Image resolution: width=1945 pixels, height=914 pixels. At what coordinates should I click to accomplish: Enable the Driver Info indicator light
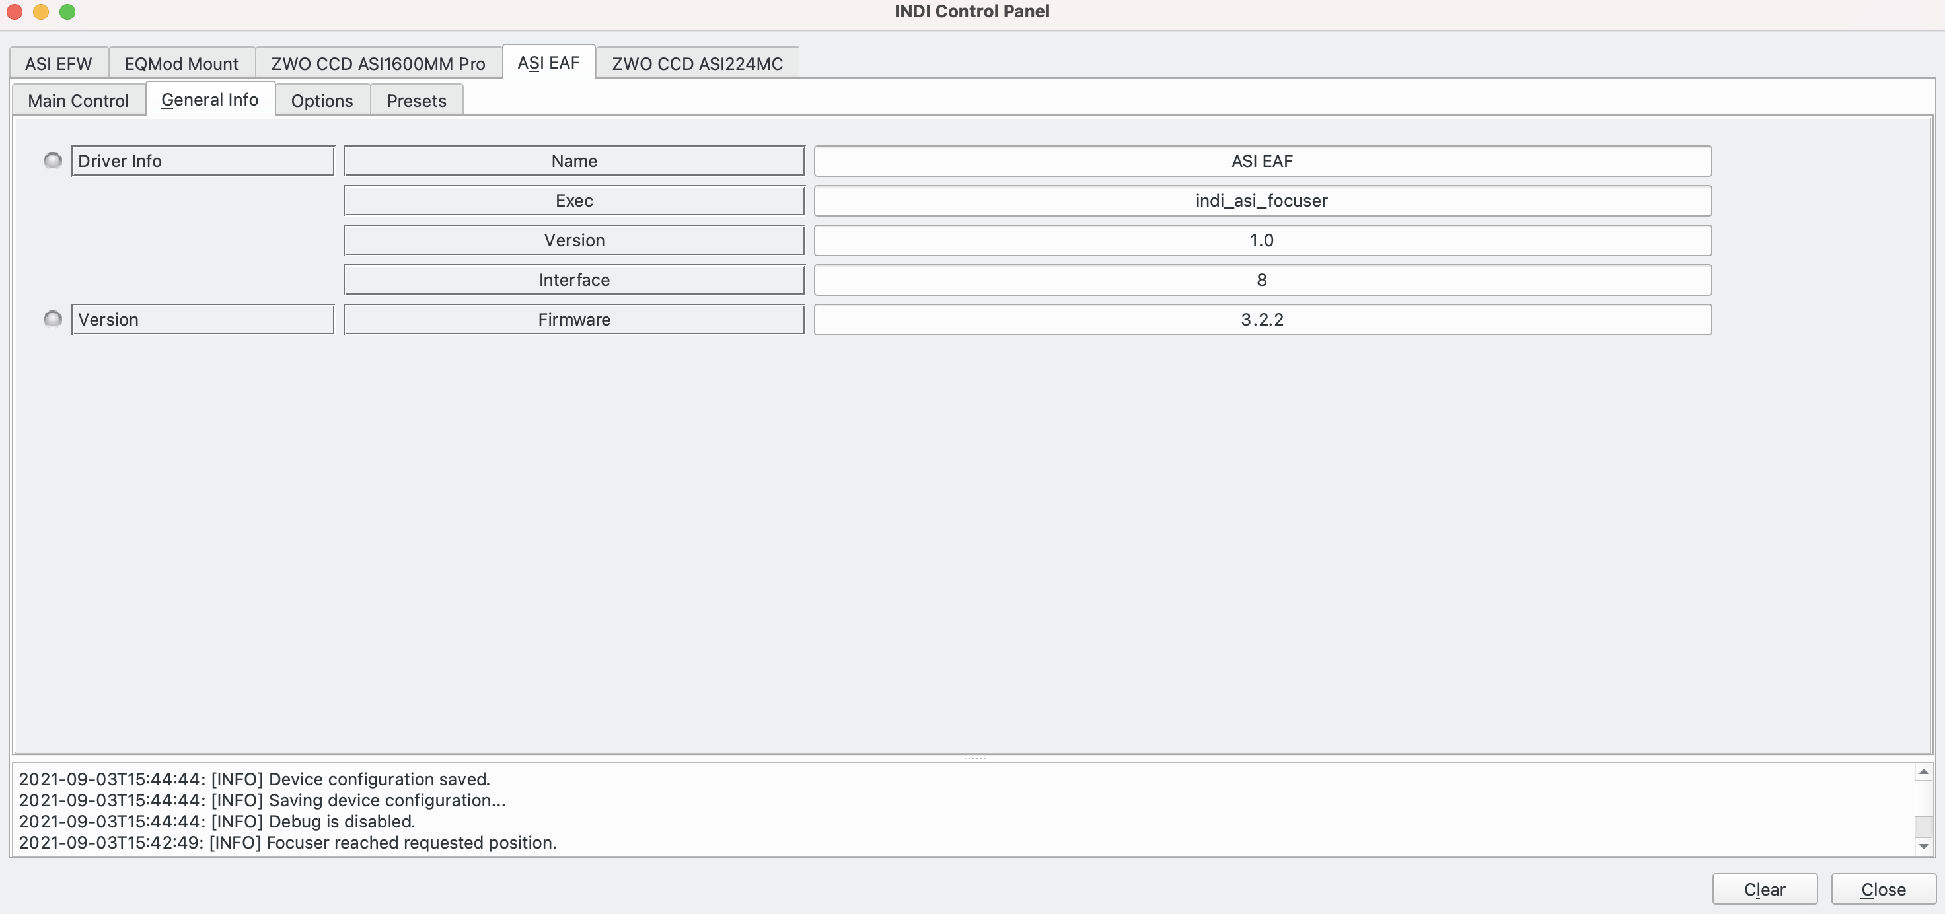pos(51,158)
